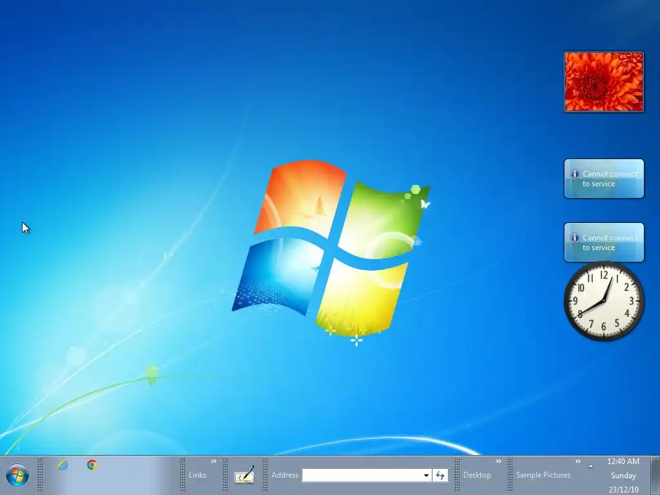Image resolution: width=660 pixels, height=495 pixels.
Task: Expand the Sample Pictures toolbar chevron
Action: [578, 461]
